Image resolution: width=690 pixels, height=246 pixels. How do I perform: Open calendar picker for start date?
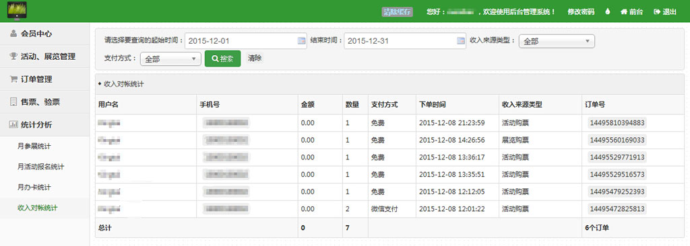pyautogui.click(x=301, y=41)
